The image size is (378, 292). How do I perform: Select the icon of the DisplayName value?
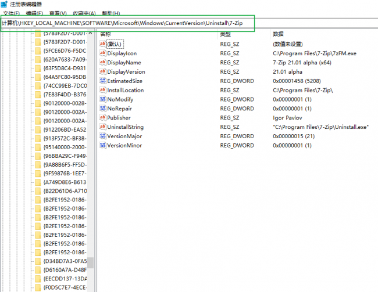tap(103, 62)
